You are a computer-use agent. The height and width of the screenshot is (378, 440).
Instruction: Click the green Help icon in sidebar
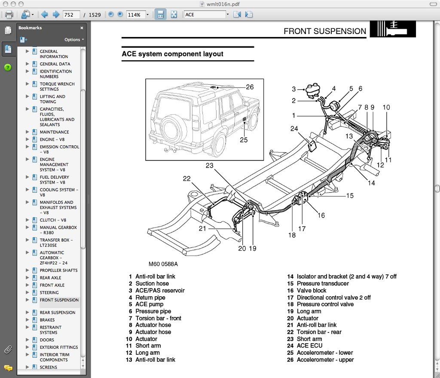click(x=8, y=67)
